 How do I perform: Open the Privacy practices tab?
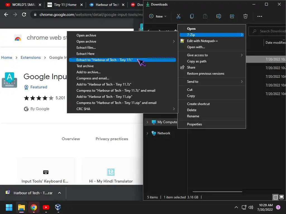pyautogui.click(x=112, y=139)
